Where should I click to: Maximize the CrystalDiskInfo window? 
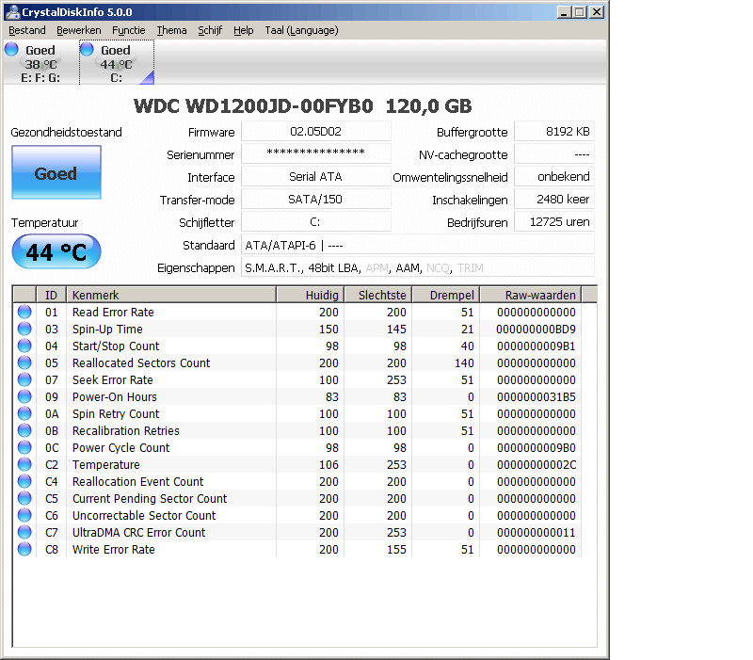coord(580,12)
